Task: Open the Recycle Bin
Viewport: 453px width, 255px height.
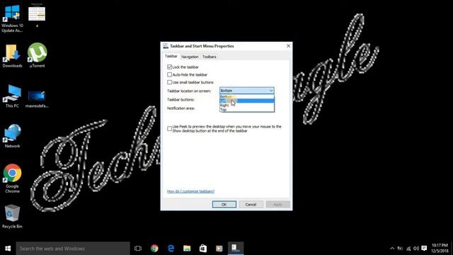Action: [x=12, y=217]
